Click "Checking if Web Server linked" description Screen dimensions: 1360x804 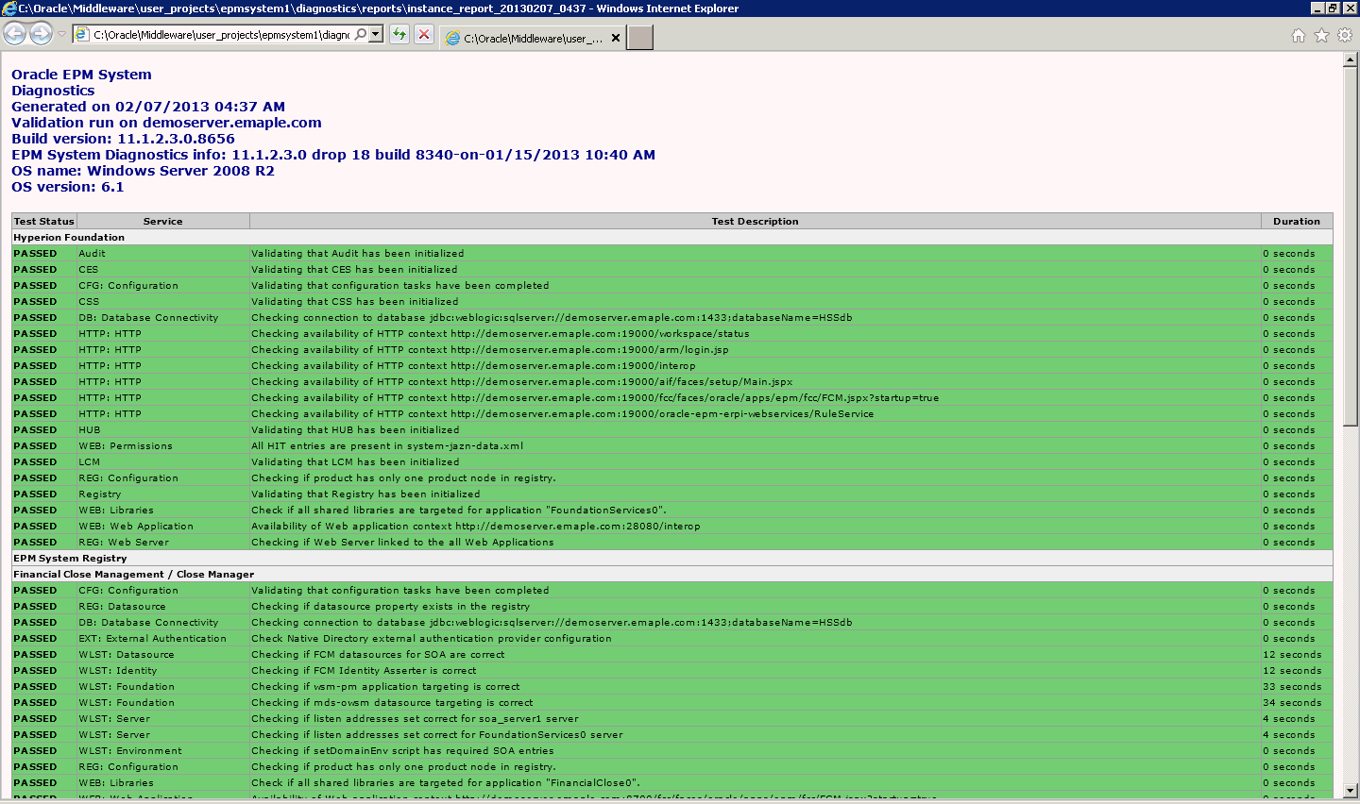point(402,543)
